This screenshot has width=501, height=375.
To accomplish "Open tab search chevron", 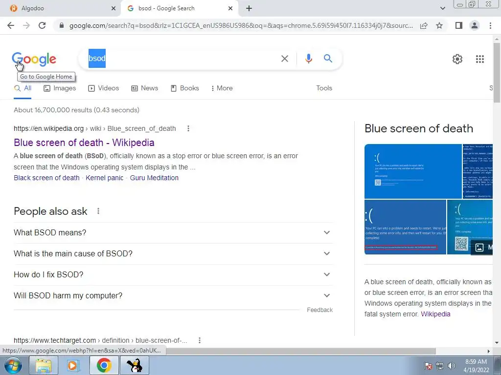I will [442, 8].
